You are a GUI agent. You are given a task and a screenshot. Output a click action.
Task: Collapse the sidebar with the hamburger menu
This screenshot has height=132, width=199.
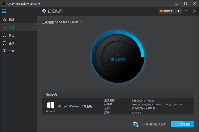[4, 11]
